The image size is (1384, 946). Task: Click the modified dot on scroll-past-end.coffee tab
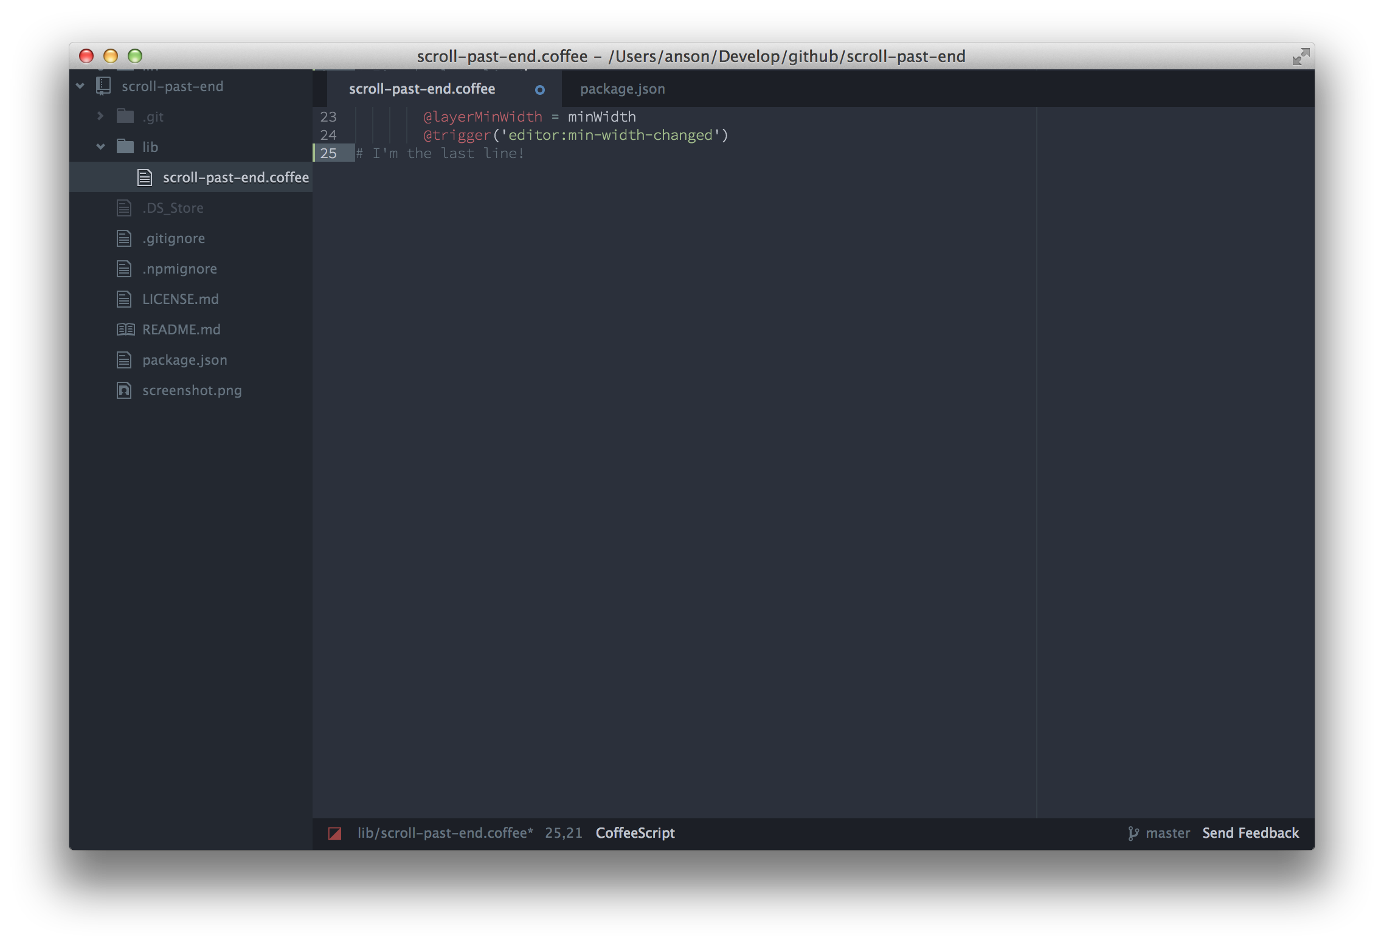pyautogui.click(x=539, y=89)
